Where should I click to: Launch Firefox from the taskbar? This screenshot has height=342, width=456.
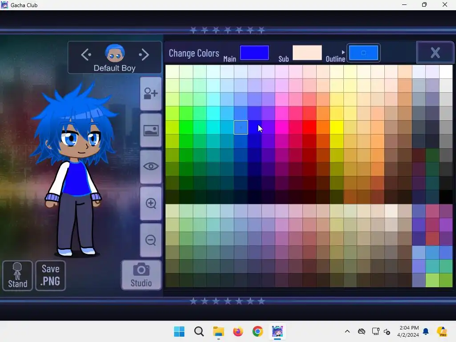pos(238,331)
